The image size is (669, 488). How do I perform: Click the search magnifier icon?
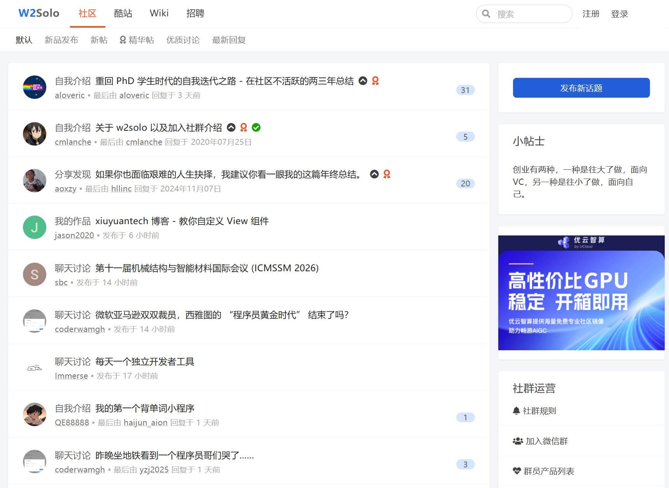click(486, 14)
